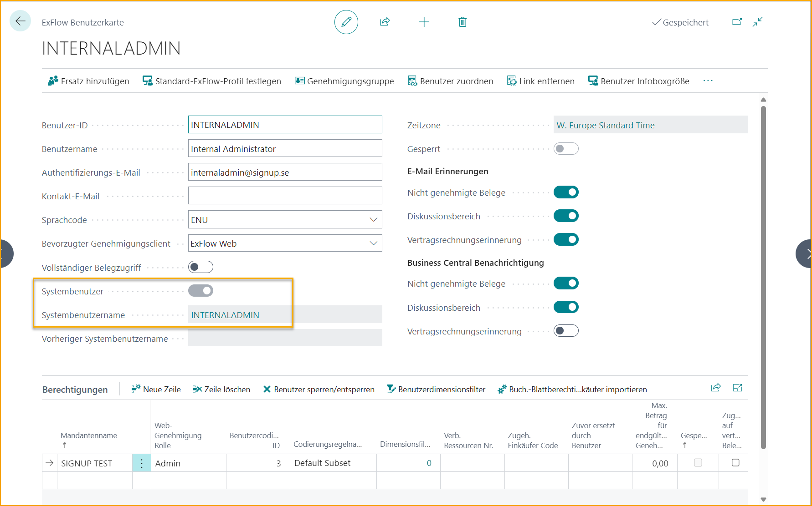The height and width of the screenshot is (506, 812).
Task: Expand the Berechtigungen list to full view
Action: tap(738, 388)
